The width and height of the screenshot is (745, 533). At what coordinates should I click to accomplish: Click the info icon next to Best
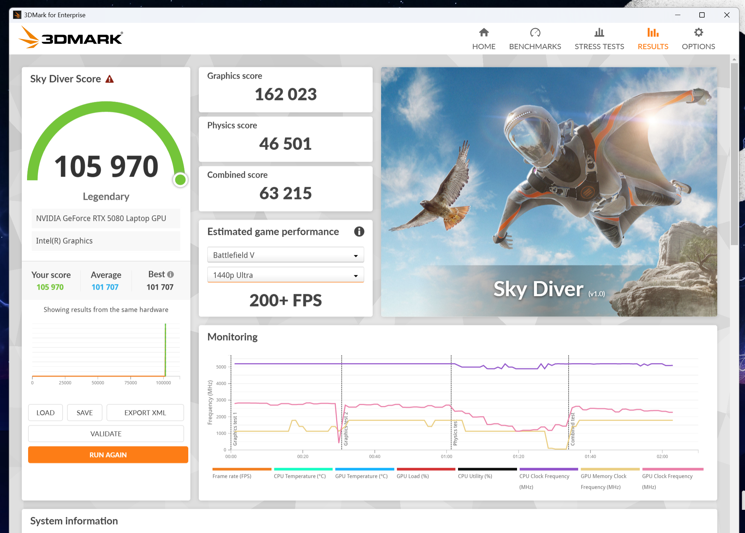[171, 274]
